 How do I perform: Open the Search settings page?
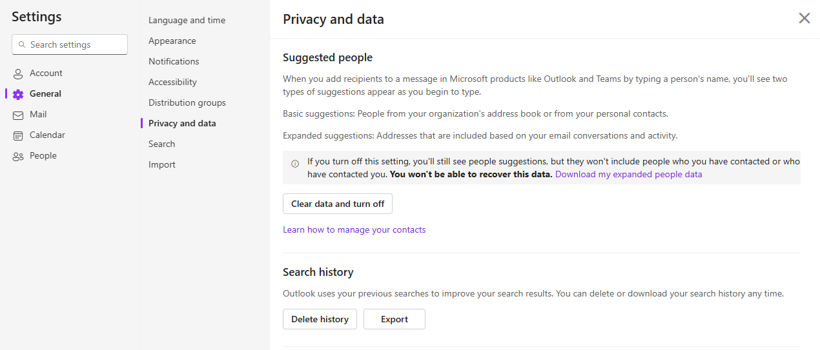[x=161, y=144]
